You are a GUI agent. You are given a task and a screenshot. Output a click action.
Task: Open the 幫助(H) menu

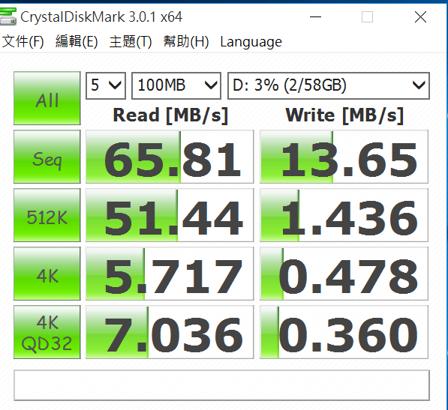(x=186, y=42)
